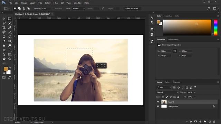The image size is (221, 124).
Task: Open the Kind filter dropdown
Action: coord(164,87)
